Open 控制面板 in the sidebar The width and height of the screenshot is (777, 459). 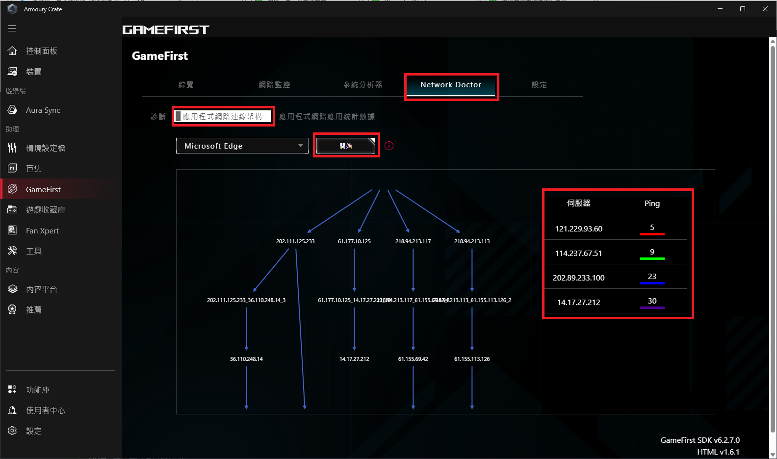42,51
